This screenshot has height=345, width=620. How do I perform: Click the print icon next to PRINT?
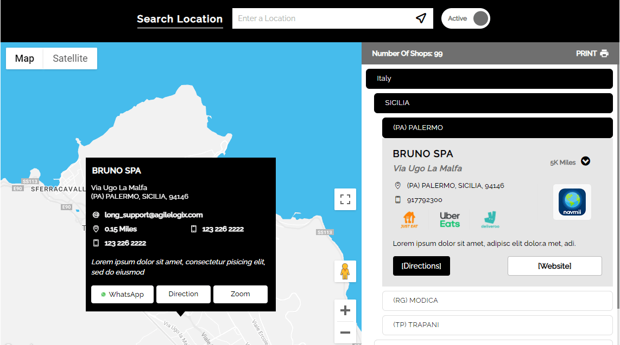pyautogui.click(x=604, y=53)
